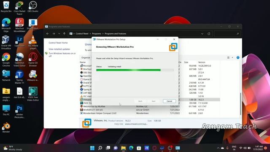The height and width of the screenshot is (152, 270).
Task: Open Oracle VM VirtualBox desktop icon
Action: click(x=6, y=42)
